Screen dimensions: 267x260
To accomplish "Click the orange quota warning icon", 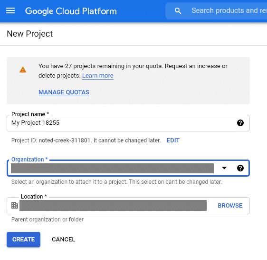I will (x=23, y=70).
